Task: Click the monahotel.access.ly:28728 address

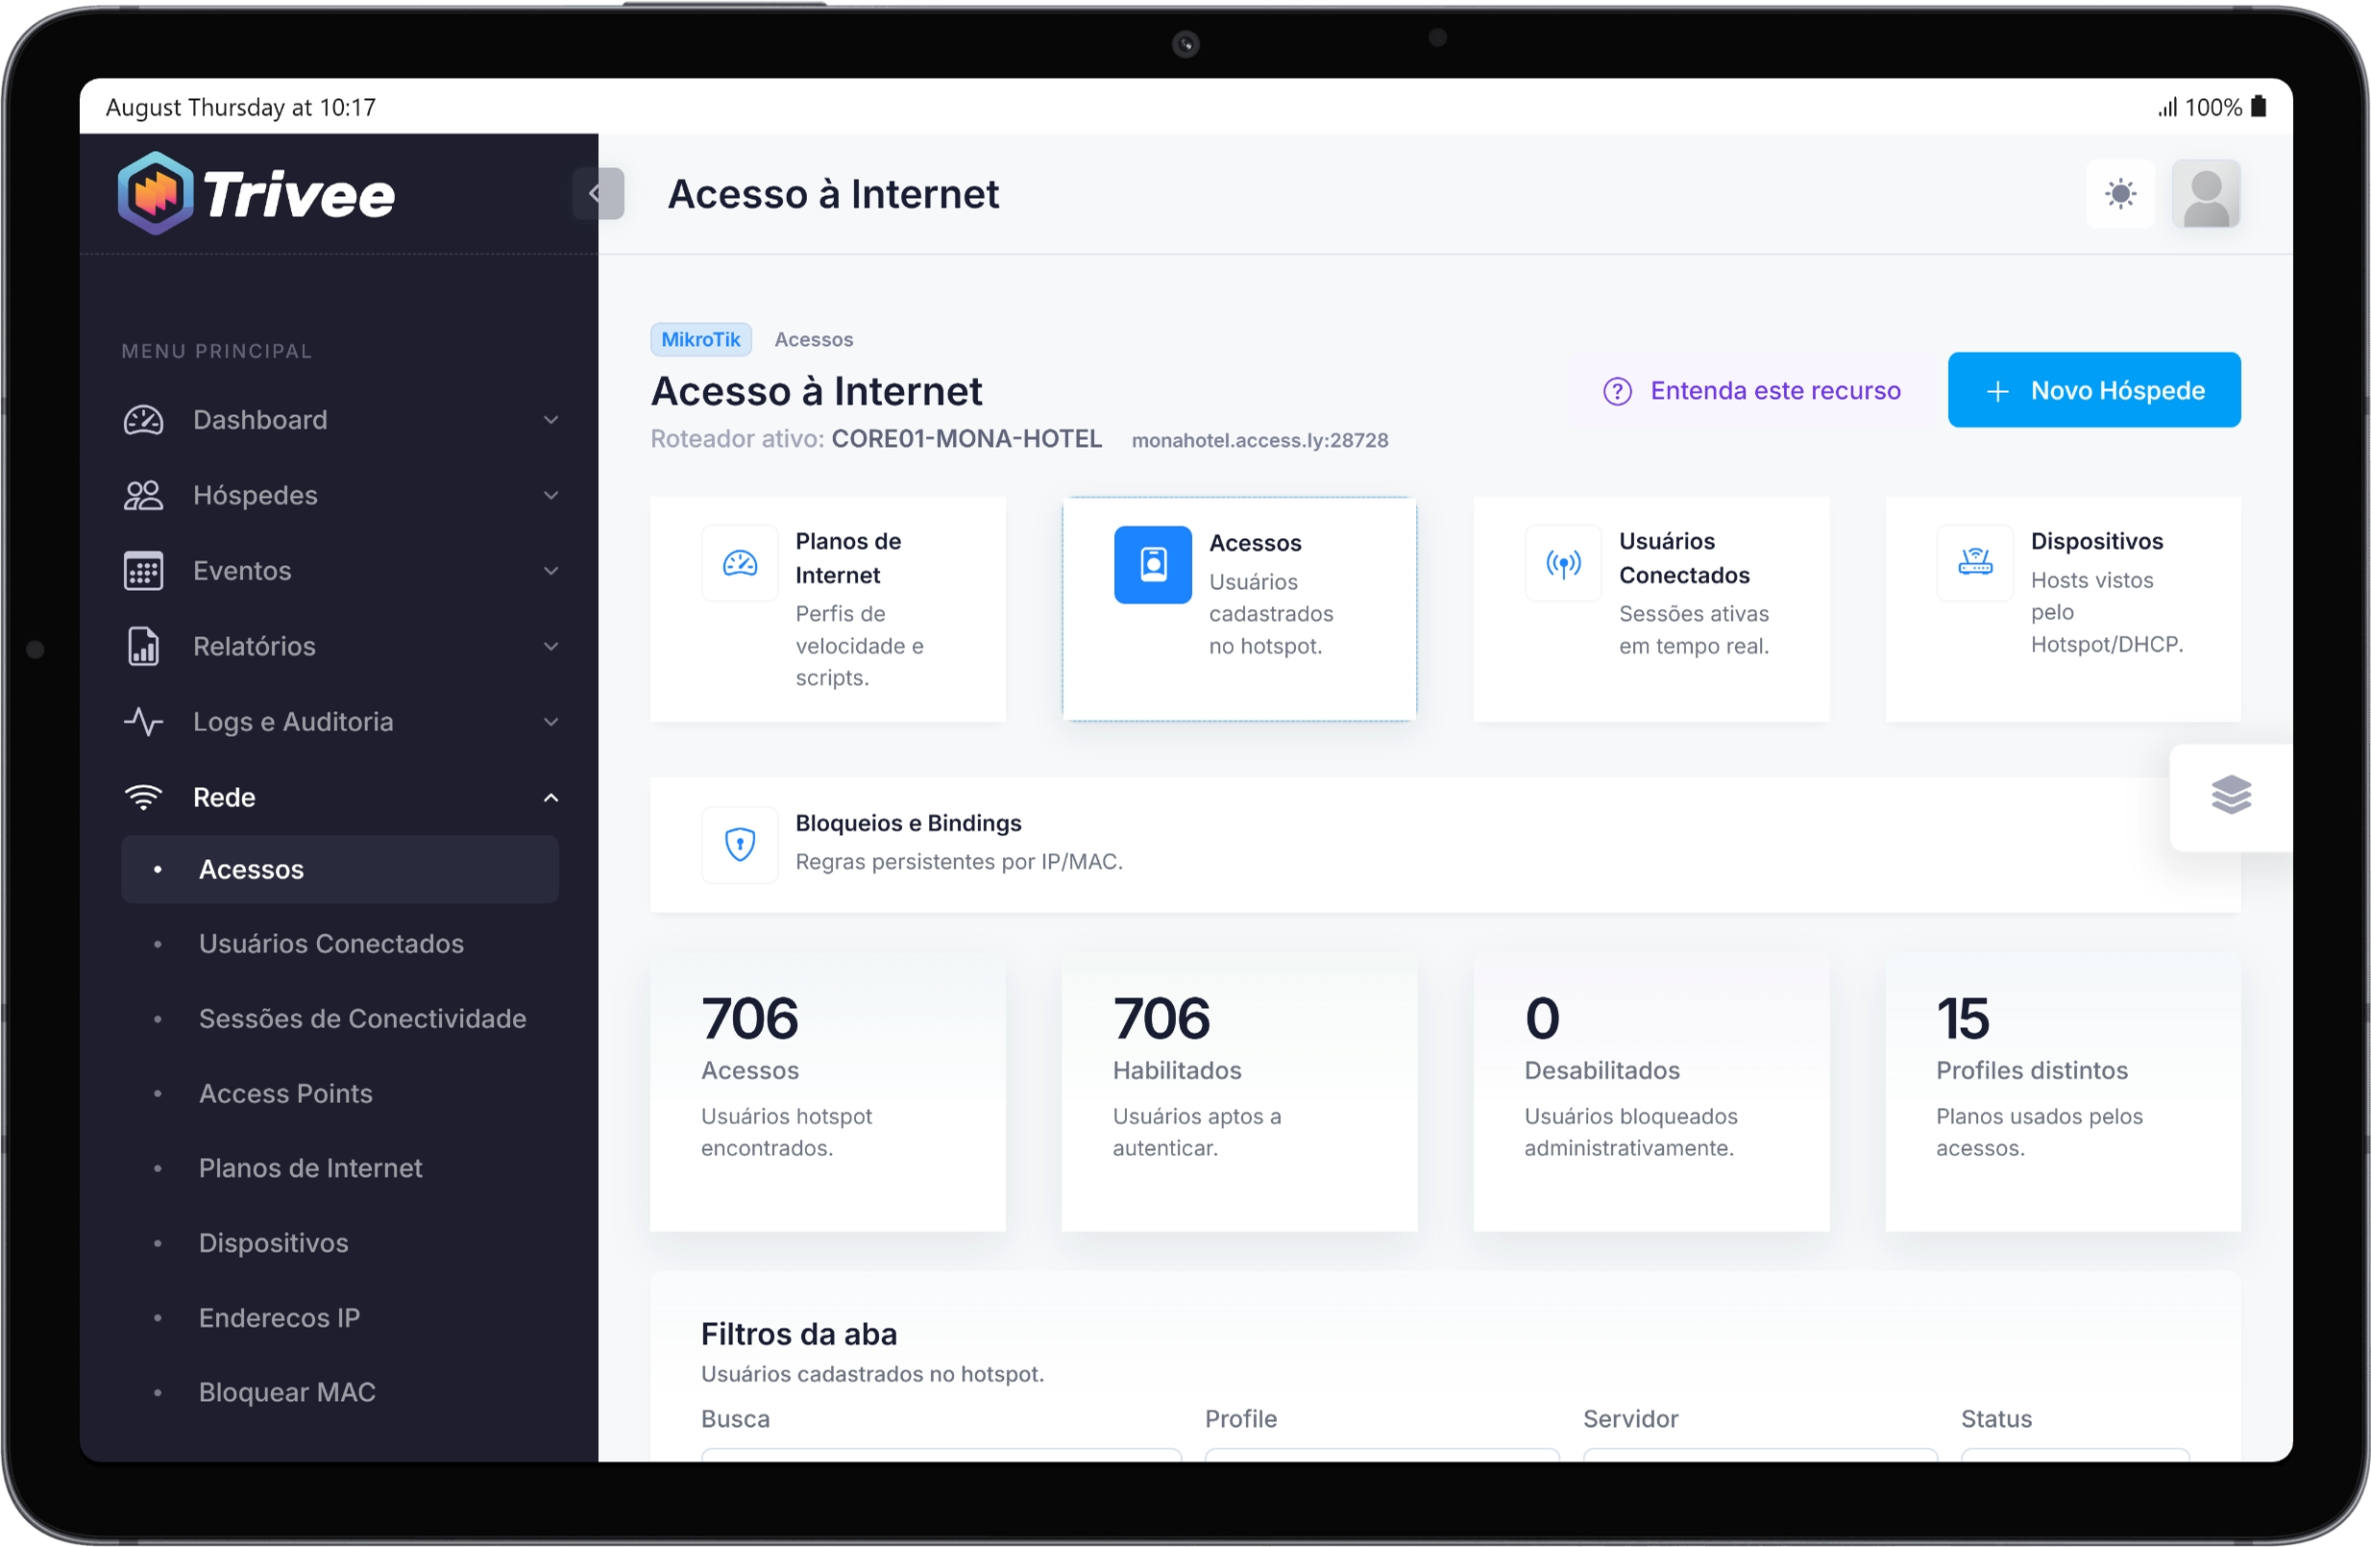Action: click(1260, 440)
